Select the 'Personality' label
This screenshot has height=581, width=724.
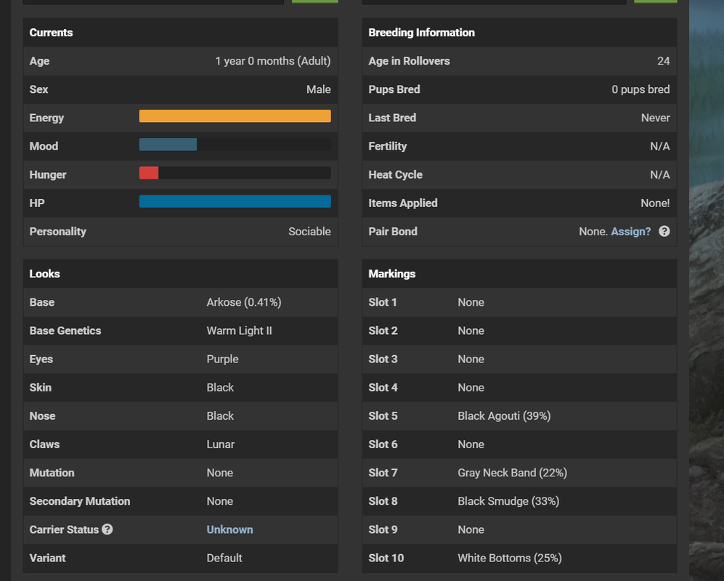click(57, 232)
